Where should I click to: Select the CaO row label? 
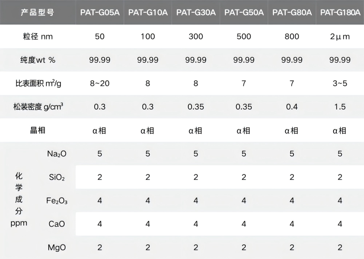coord(57,224)
